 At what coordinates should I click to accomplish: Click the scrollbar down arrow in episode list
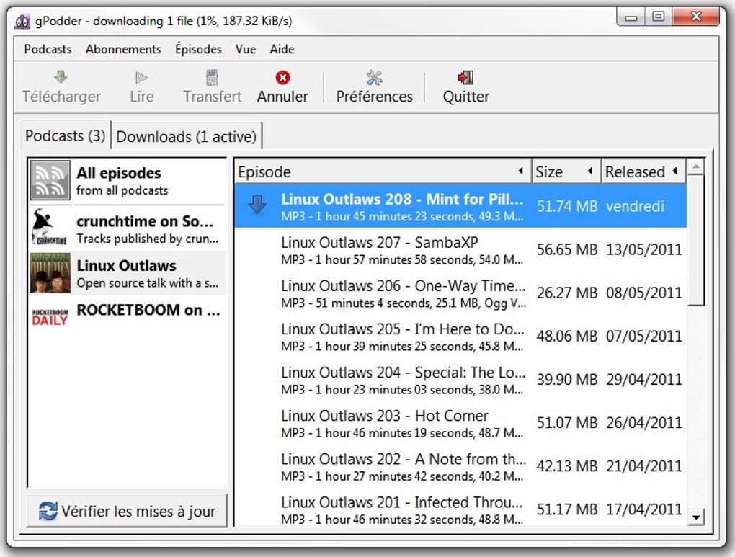pos(696,517)
